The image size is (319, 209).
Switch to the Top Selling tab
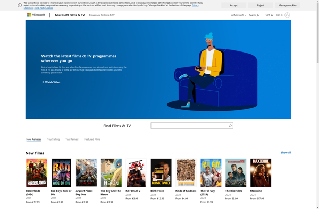point(53,140)
